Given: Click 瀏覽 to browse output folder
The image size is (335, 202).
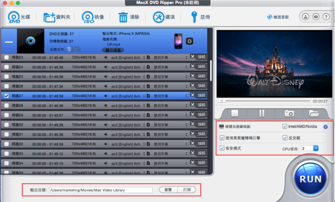Looking at the screenshot, I should pos(168,190).
